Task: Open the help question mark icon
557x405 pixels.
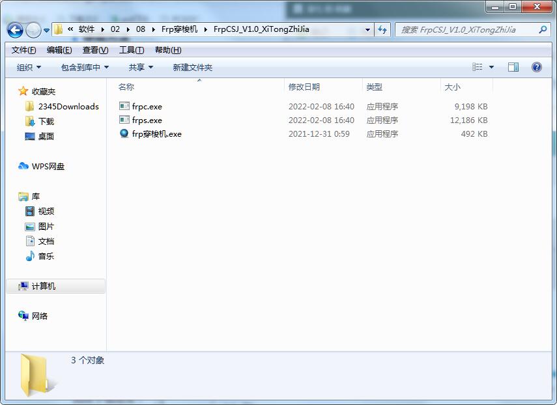Action: point(537,67)
